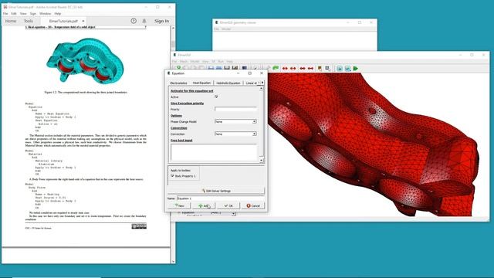
Task: Click the second blue play-box toolbar icon
Action: [x=347, y=69]
